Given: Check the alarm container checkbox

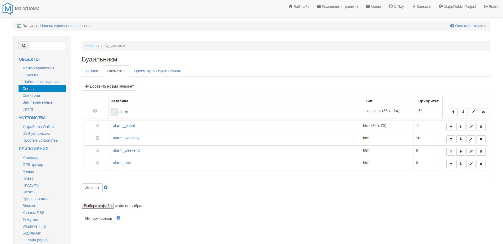Looking at the screenshot, I should click(95, 111).
